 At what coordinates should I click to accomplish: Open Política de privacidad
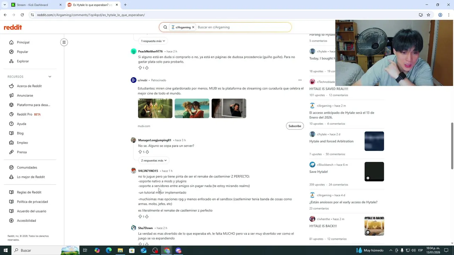[x=32, y=202]
